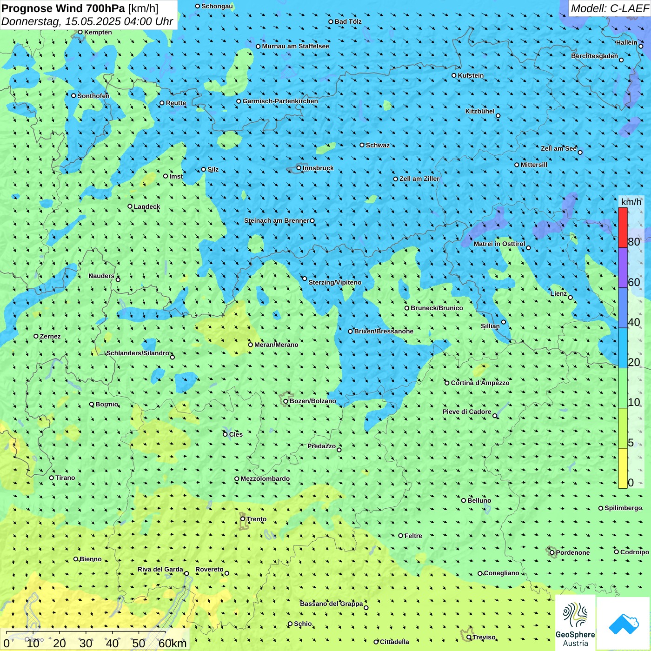This screenshot has height=651, width=651.
Task: Click the 'Pieve di Cadore' label
Action: pyautogui.click(x=467, y=412)
